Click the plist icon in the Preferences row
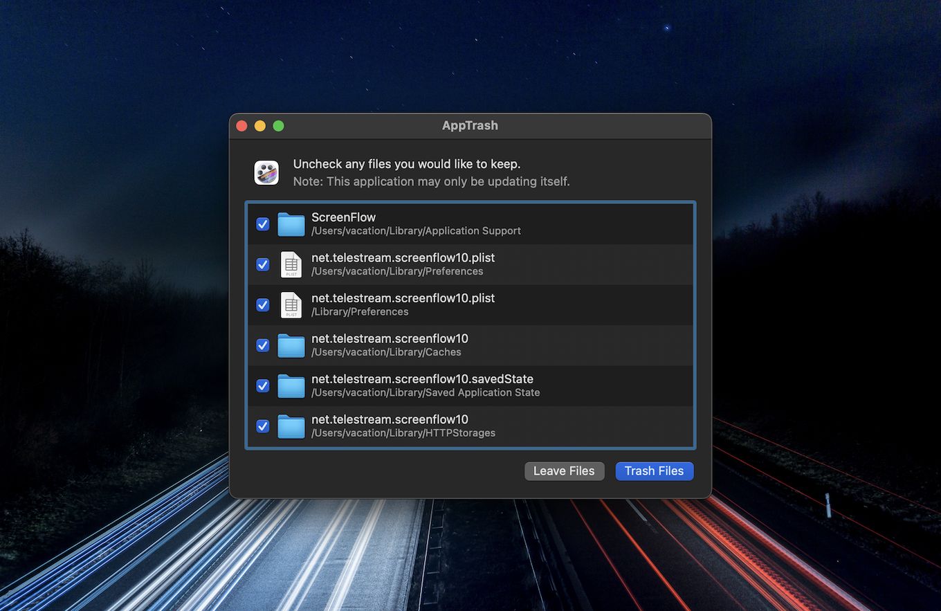The width and height of the screenshot is (941, 611). (x=291, y=264)
